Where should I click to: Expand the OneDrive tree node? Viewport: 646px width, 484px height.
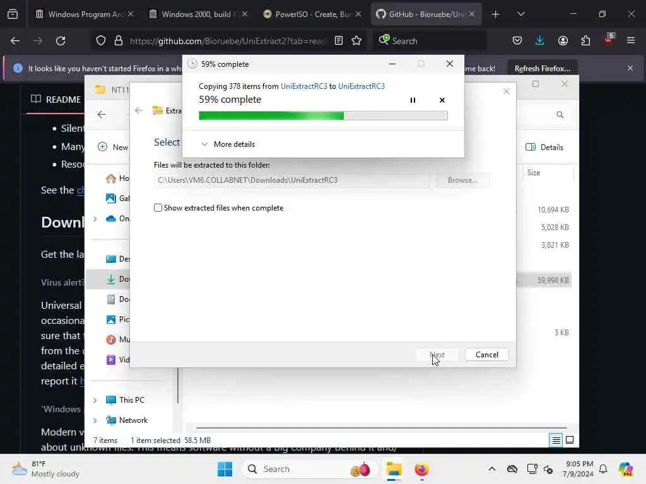(x=95, y=219)
